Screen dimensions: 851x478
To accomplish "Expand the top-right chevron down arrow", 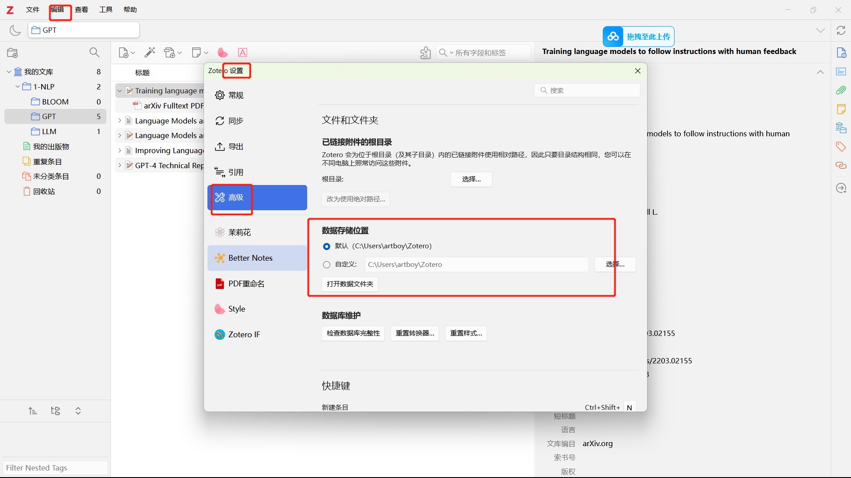I will [x=820, y=30].
